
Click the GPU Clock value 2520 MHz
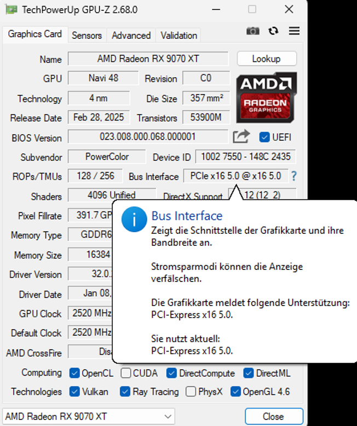[x=90, y=313]
